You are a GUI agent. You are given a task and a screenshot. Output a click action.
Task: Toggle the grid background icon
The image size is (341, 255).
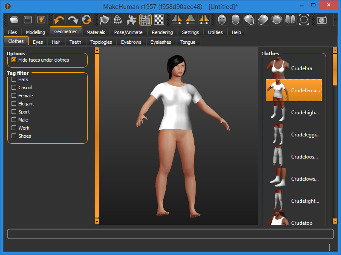point(145,20)
